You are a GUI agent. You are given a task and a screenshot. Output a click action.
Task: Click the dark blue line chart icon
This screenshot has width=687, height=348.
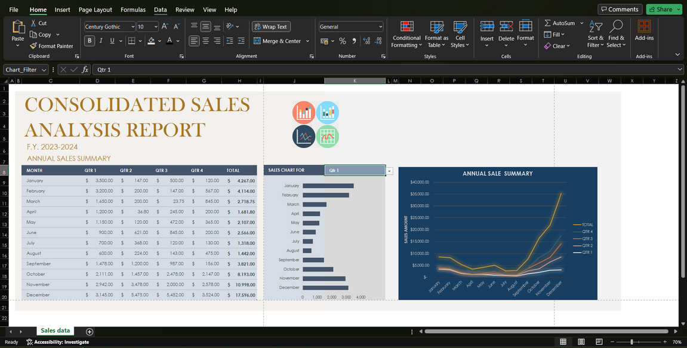click(304, 136)
